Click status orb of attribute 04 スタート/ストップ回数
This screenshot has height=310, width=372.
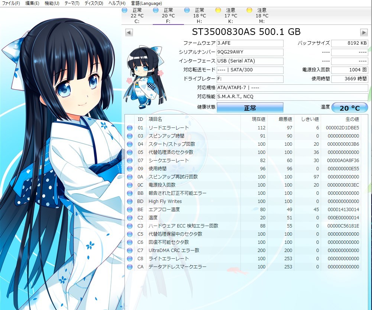130,144
